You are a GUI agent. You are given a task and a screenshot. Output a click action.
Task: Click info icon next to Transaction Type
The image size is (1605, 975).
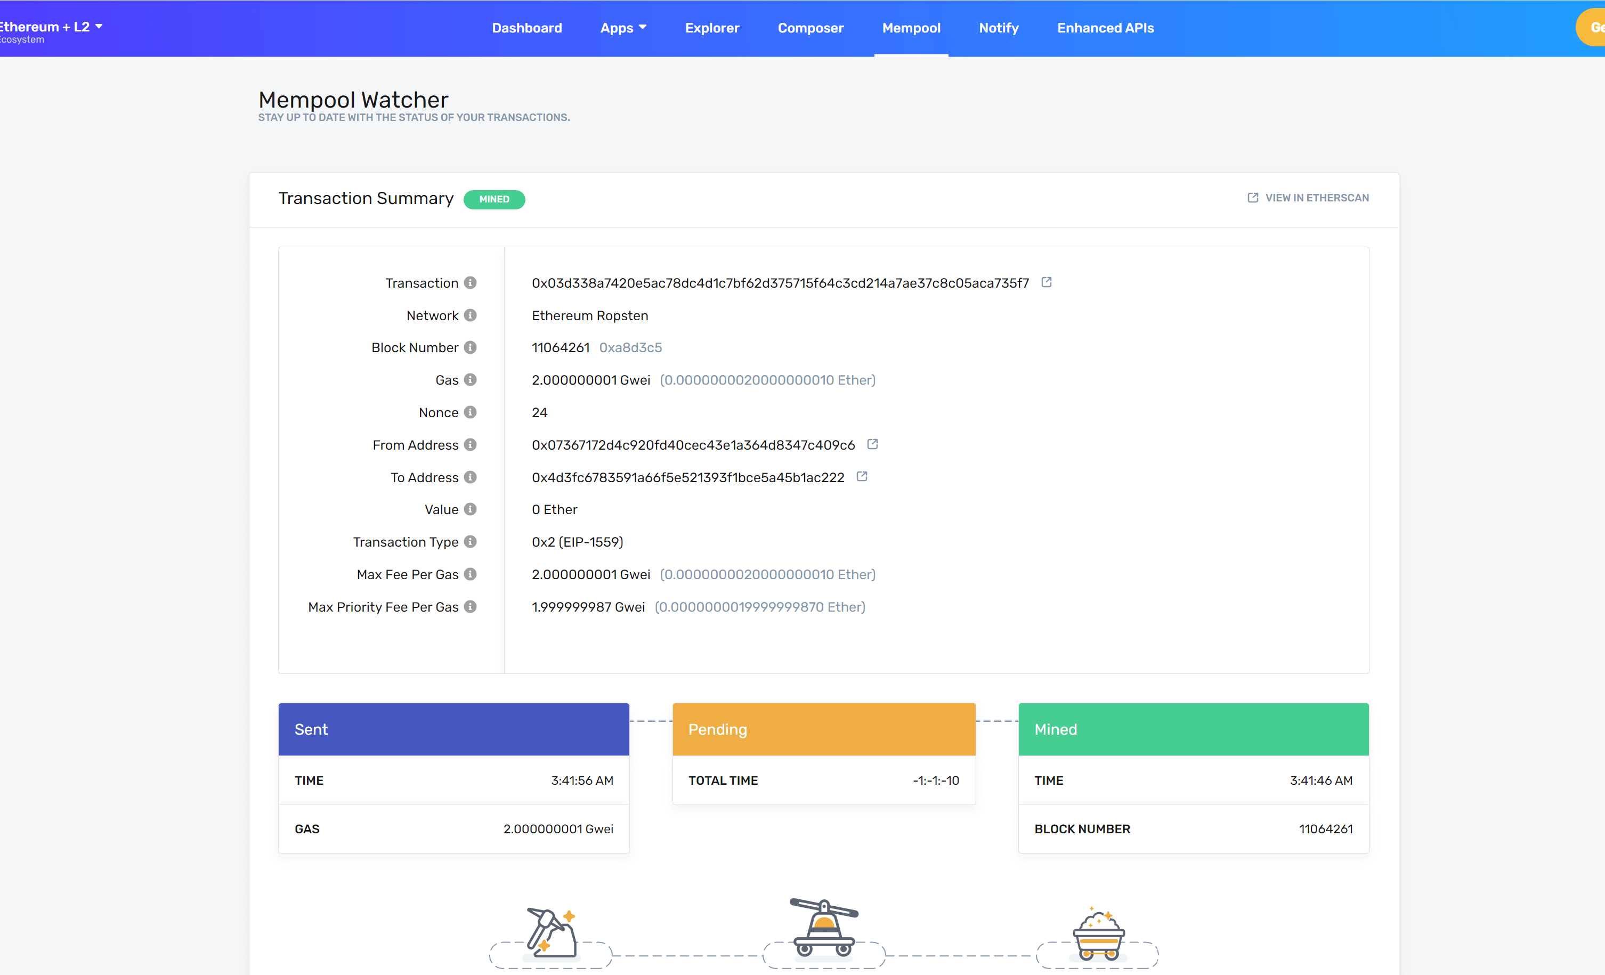(x=469, y=541)
